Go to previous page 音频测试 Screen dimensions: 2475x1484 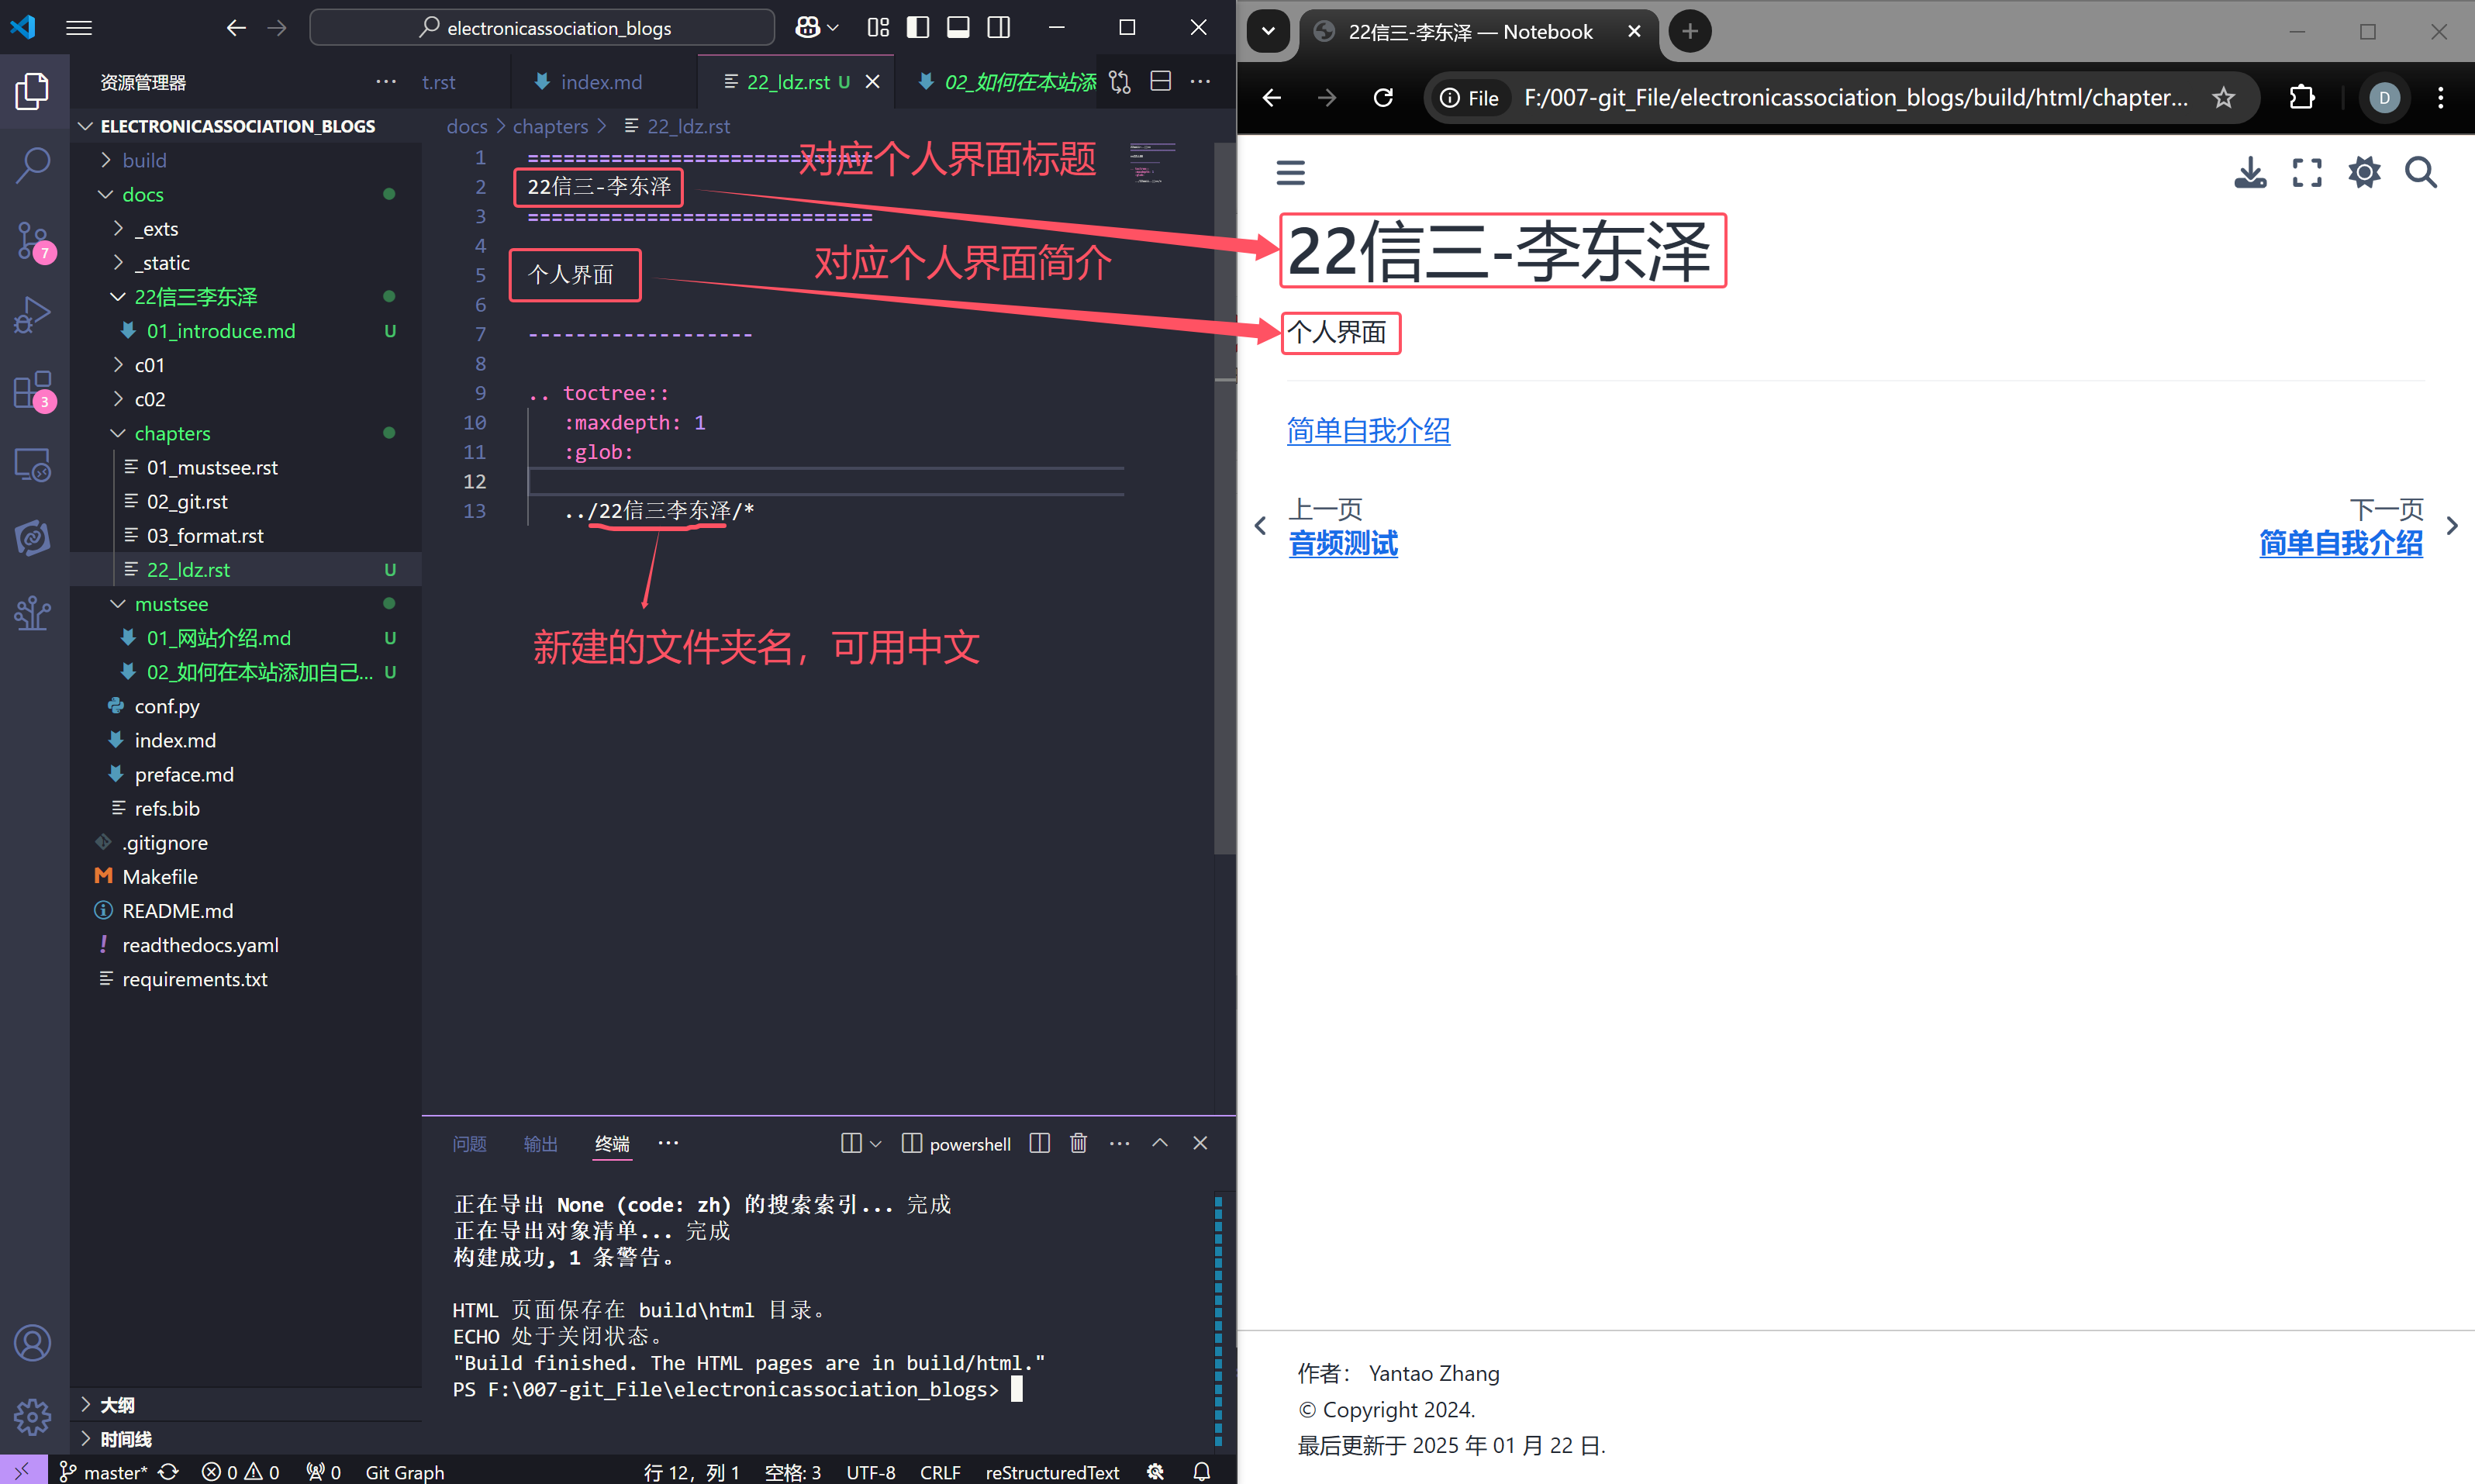[1343, 544]
